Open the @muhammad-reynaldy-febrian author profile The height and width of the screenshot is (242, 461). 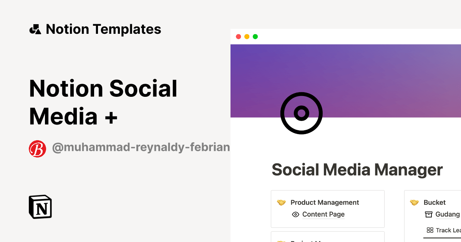141,148
